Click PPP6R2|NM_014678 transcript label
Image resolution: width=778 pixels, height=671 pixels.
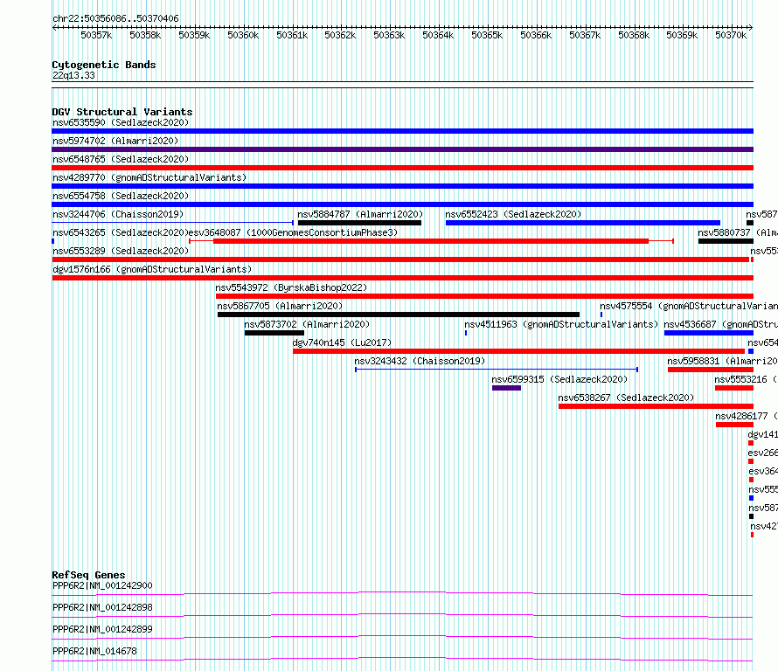click(94, 651)
